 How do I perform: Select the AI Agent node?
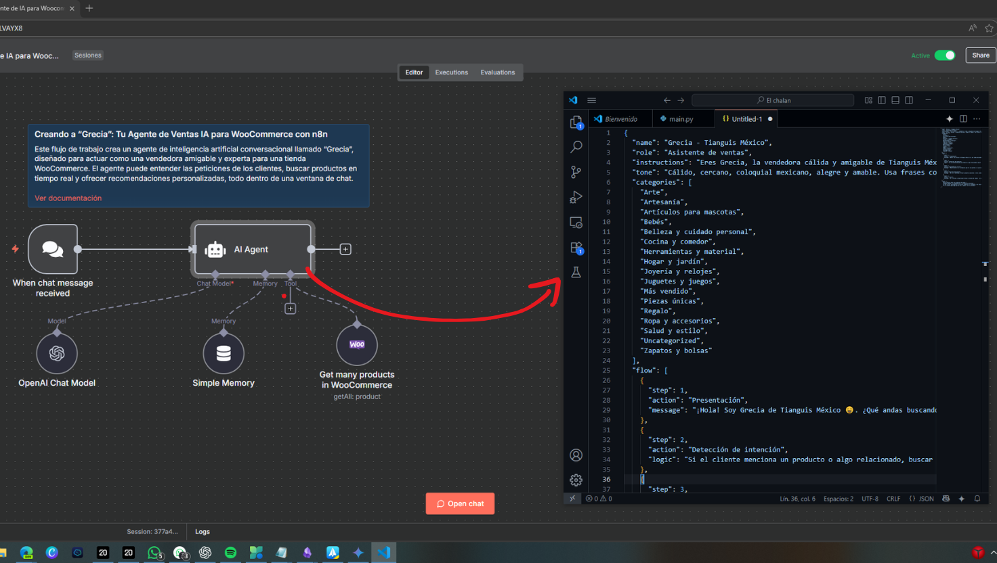[x=253, y=249]
